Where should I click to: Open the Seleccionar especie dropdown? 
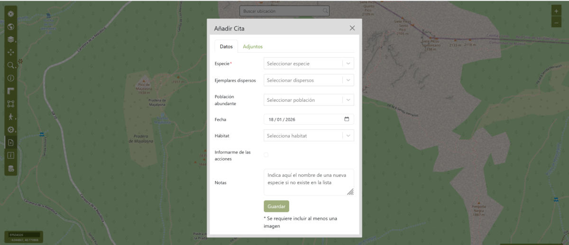click(x=309, y=63)
